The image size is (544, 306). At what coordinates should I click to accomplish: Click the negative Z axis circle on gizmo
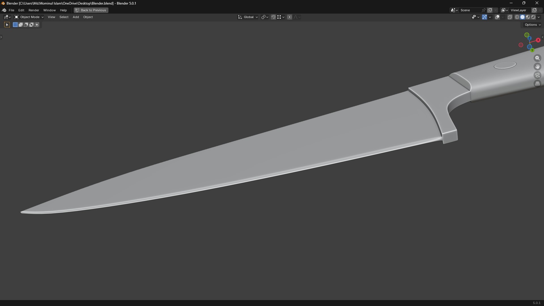529,47
